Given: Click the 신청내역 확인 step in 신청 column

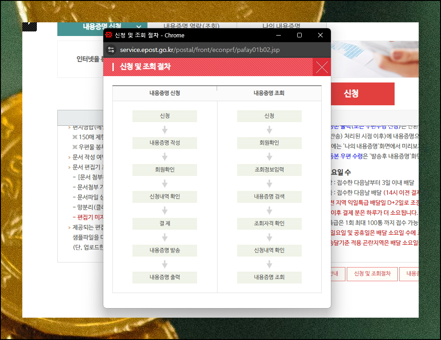Looking at the screenshot, I should [165, 196].
